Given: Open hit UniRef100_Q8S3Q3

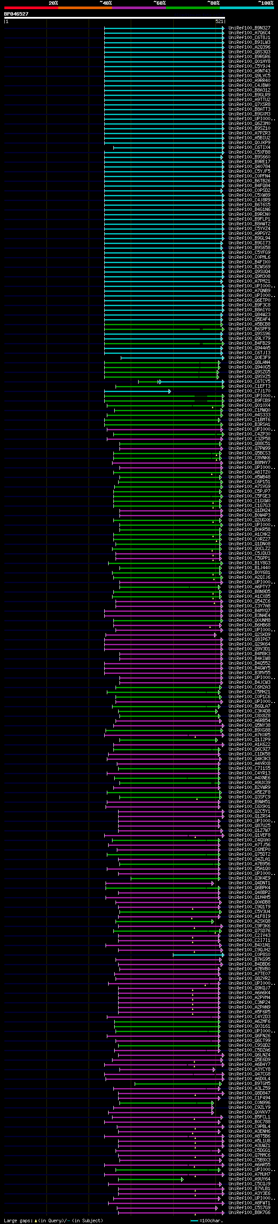Looking at the screenshot, I should coord(249,52).
